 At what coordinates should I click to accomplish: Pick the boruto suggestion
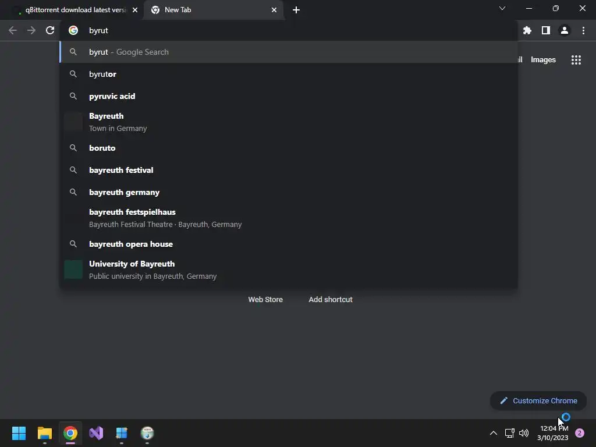(289, 148)
